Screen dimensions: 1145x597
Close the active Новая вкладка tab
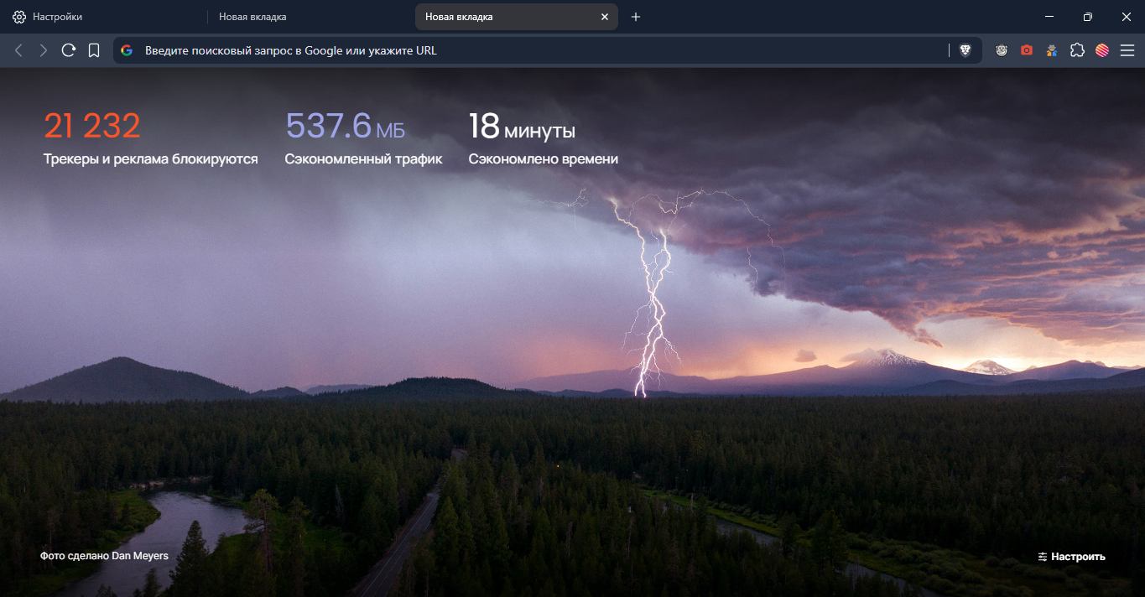click(605, 17)
